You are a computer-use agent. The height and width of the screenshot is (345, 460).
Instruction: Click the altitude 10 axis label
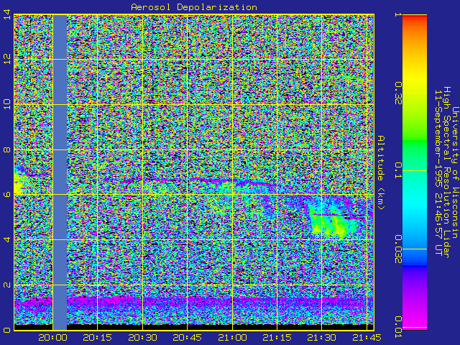[x=7, y=104]
